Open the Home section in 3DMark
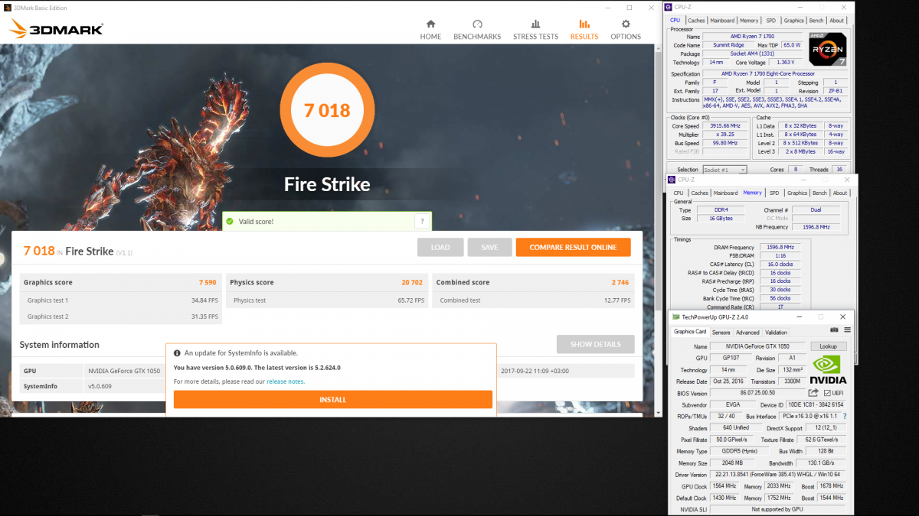This screenshot has height=516, width=919. 430,30
